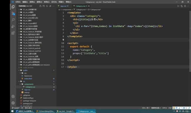Open the Google Chrome vue_test taskbar item

coord(66,111)
